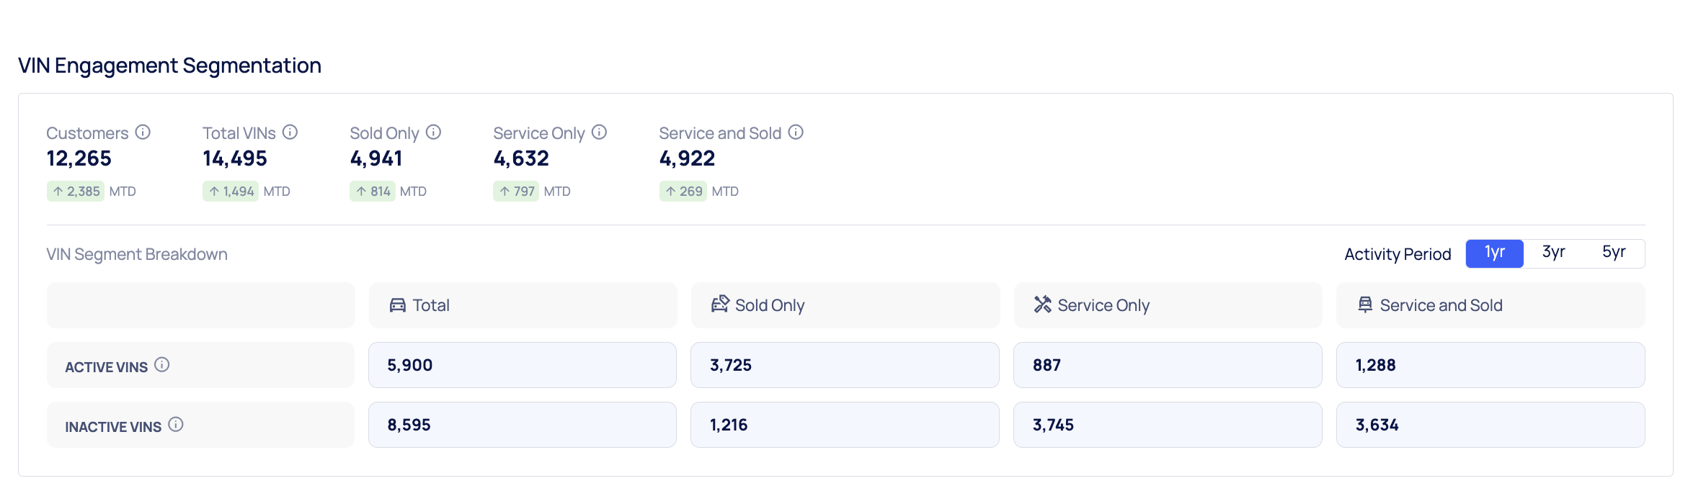The image size is (1688, 491).
Task: Click the Active VINs info icon
Action: (162, 365)
